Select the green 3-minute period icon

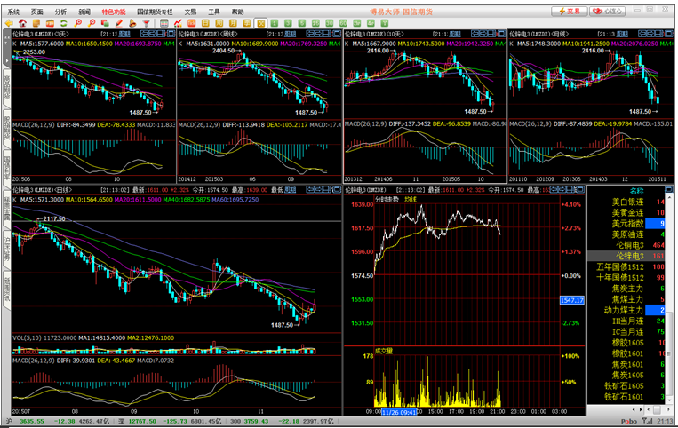[x=288, y=23]
